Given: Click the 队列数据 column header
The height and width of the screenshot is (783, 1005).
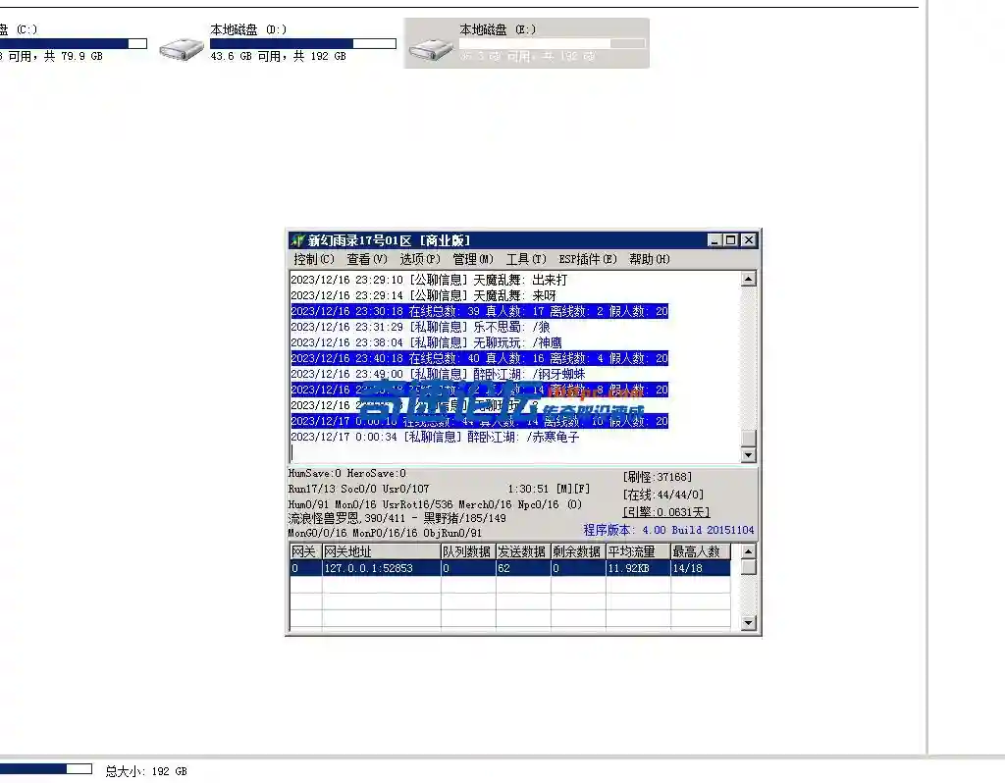Looking at the screenshot, I should pos(468,551).
